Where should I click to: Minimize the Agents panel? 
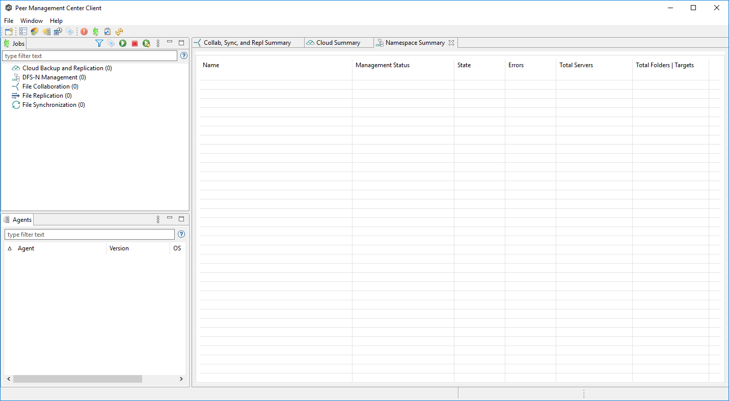coord(170,218)
